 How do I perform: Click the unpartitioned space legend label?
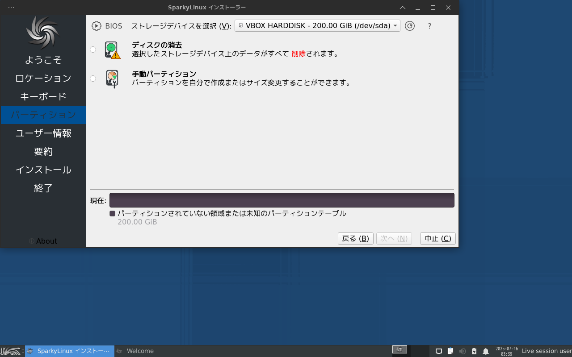point(232,213)
